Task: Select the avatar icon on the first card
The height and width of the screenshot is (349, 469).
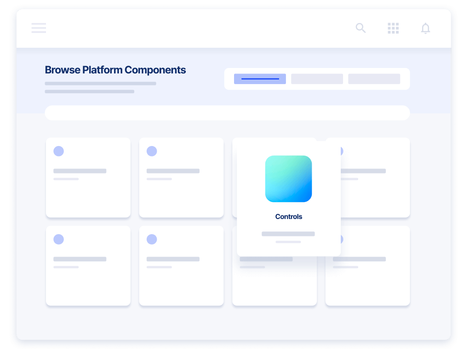Action: pos(58,151)
